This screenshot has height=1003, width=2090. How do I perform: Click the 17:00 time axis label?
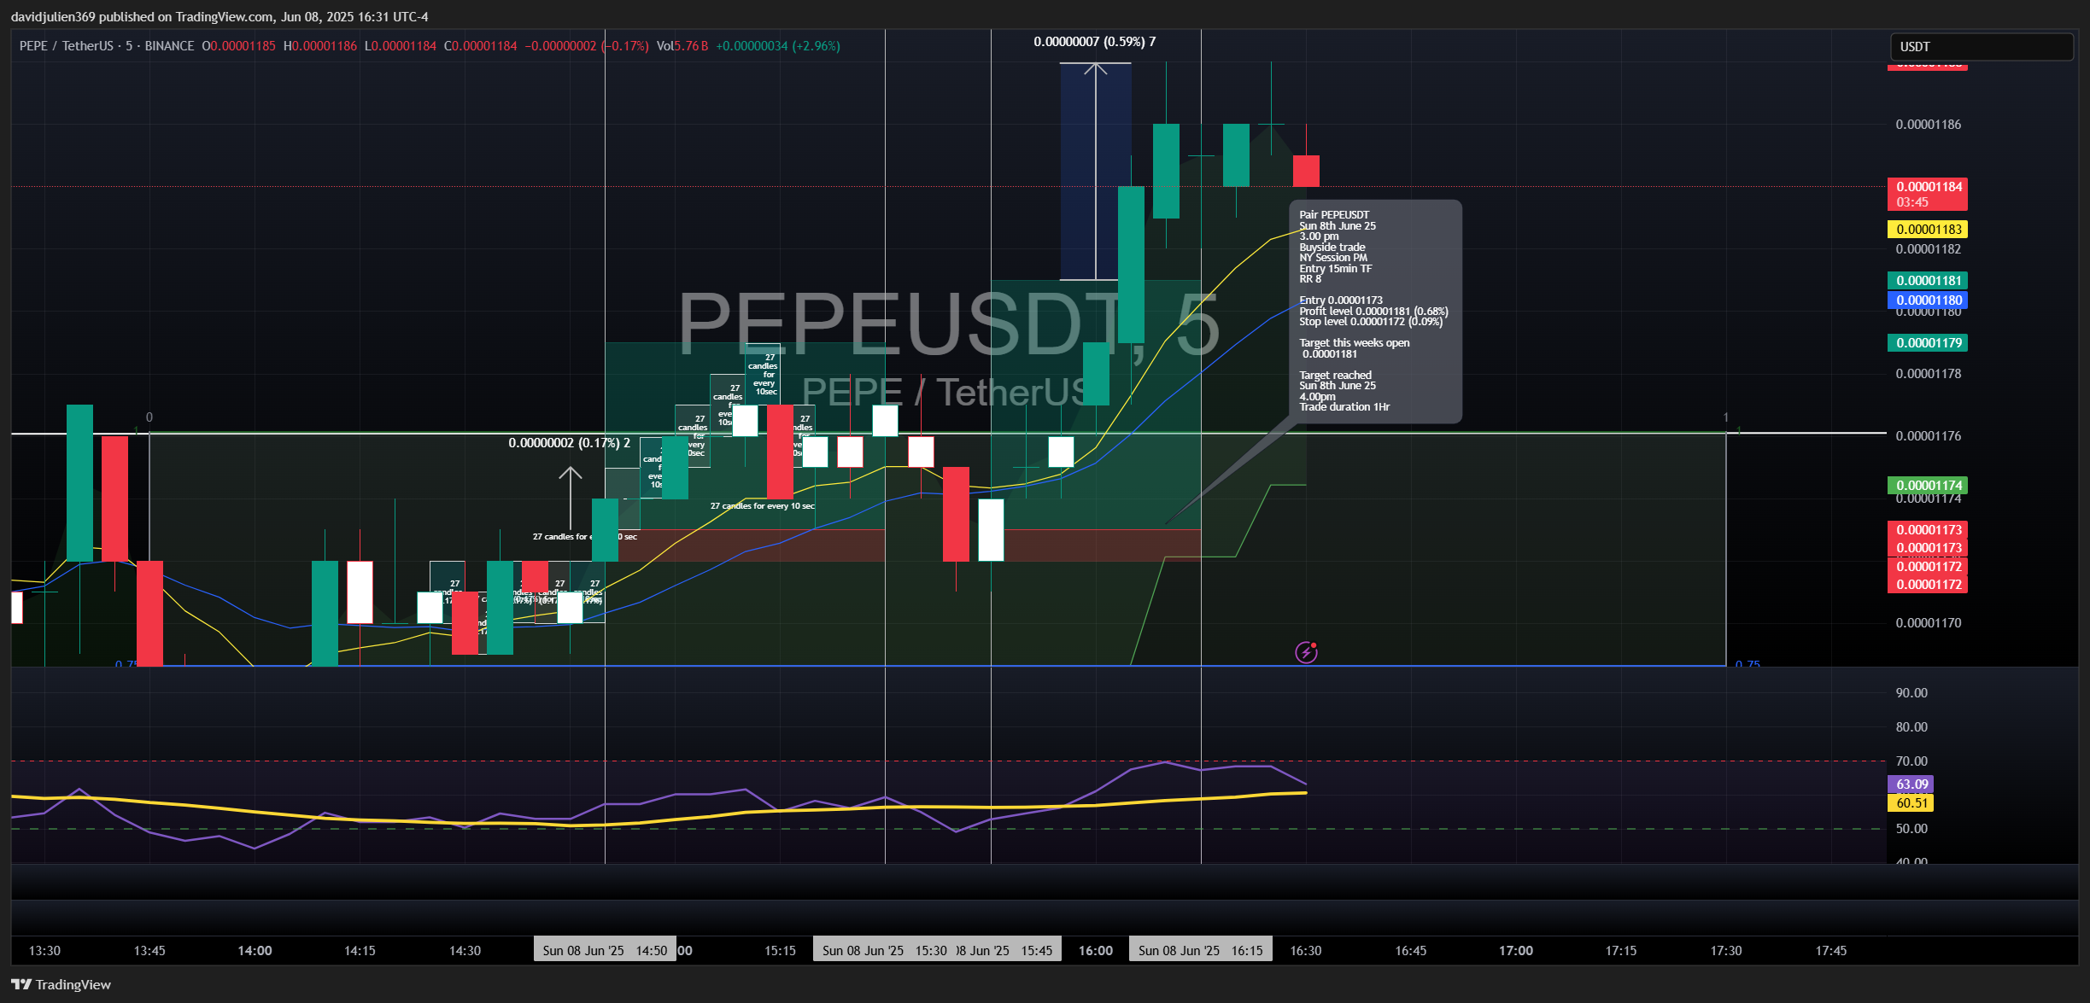click(x=1516, y=951)
